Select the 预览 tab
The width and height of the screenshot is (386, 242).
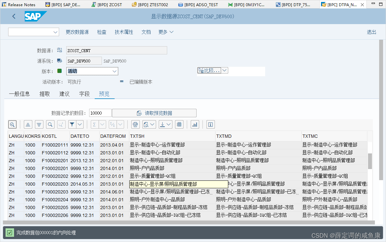tap(105, 94)
